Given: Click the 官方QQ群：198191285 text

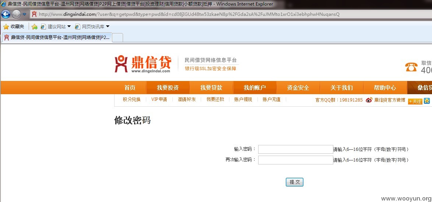Looking at the screenshot, I should click(x=339, y=100).
